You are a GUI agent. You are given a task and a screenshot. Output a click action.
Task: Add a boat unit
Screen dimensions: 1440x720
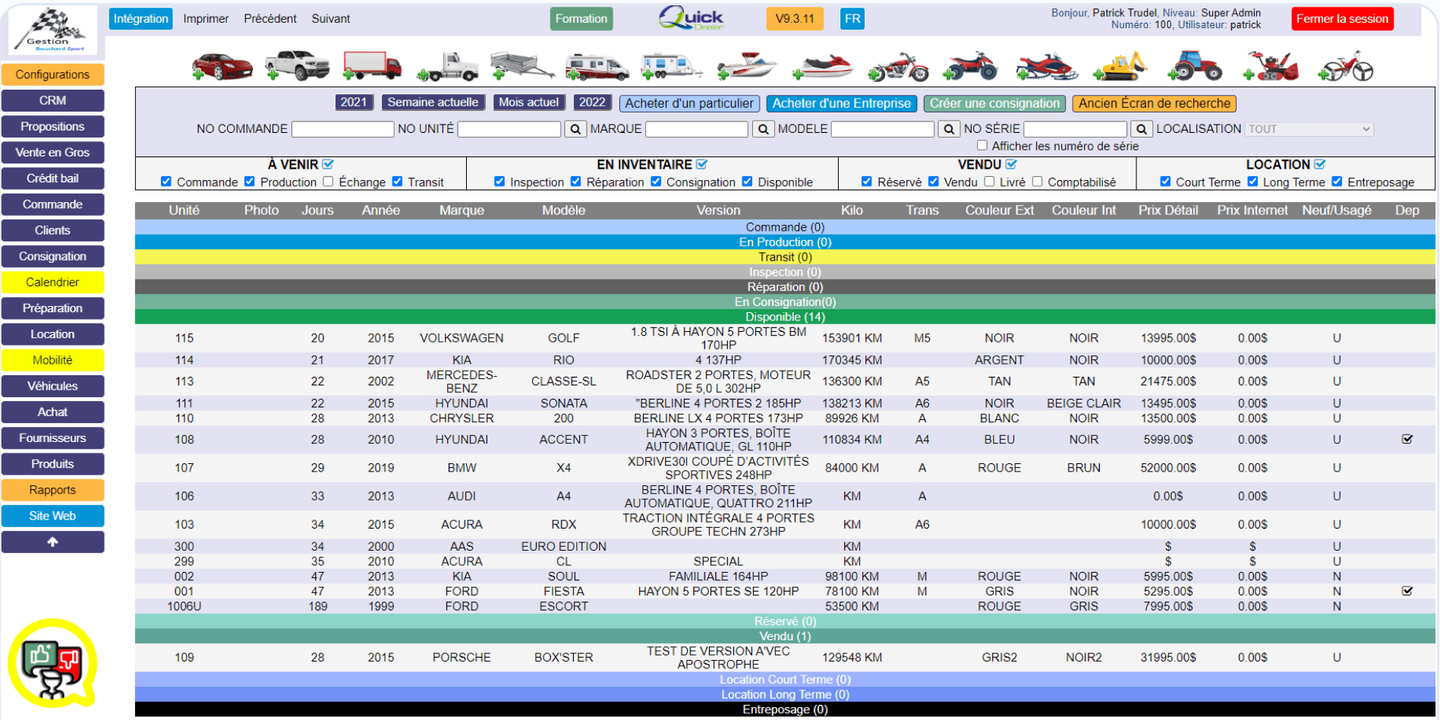(747, 66)
